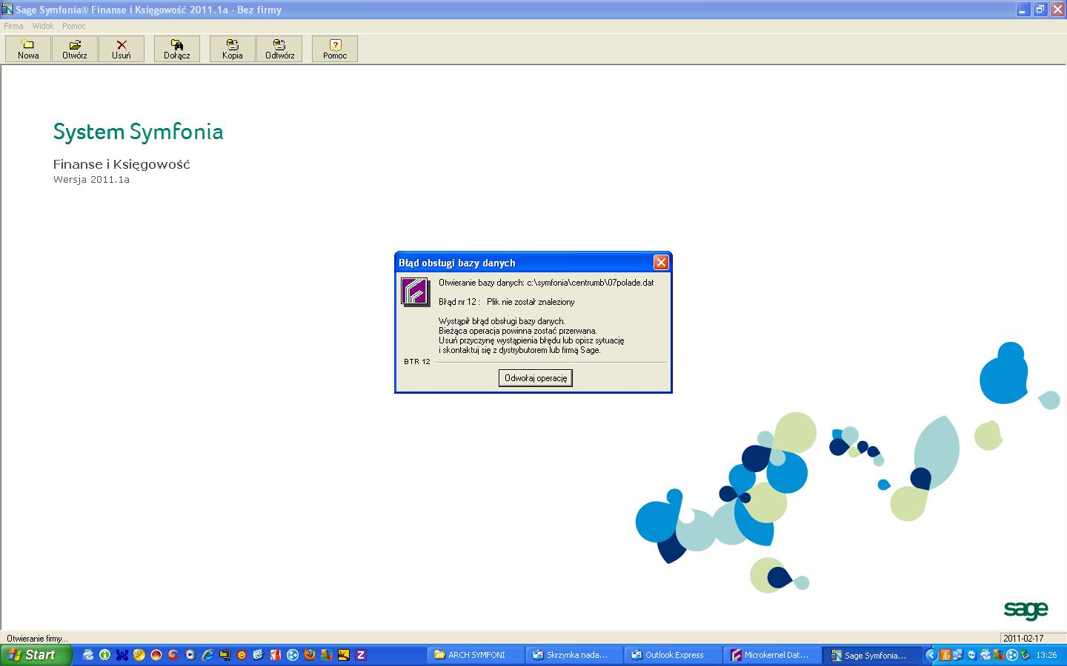
Task: Click the Kopia (backup) toolbar button
Action: (233, 49)
